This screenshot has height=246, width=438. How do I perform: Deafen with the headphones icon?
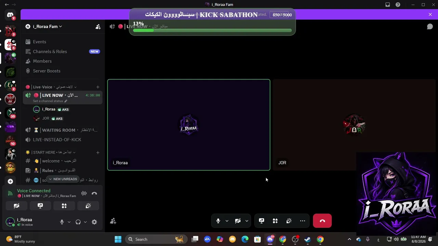(78, 222)
